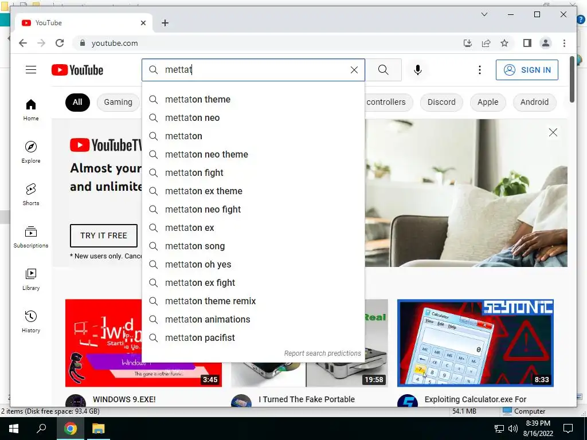587x440 pixels.
Task: Pick suggestion 'mettaton ex fight'
Action: [253, 283]
